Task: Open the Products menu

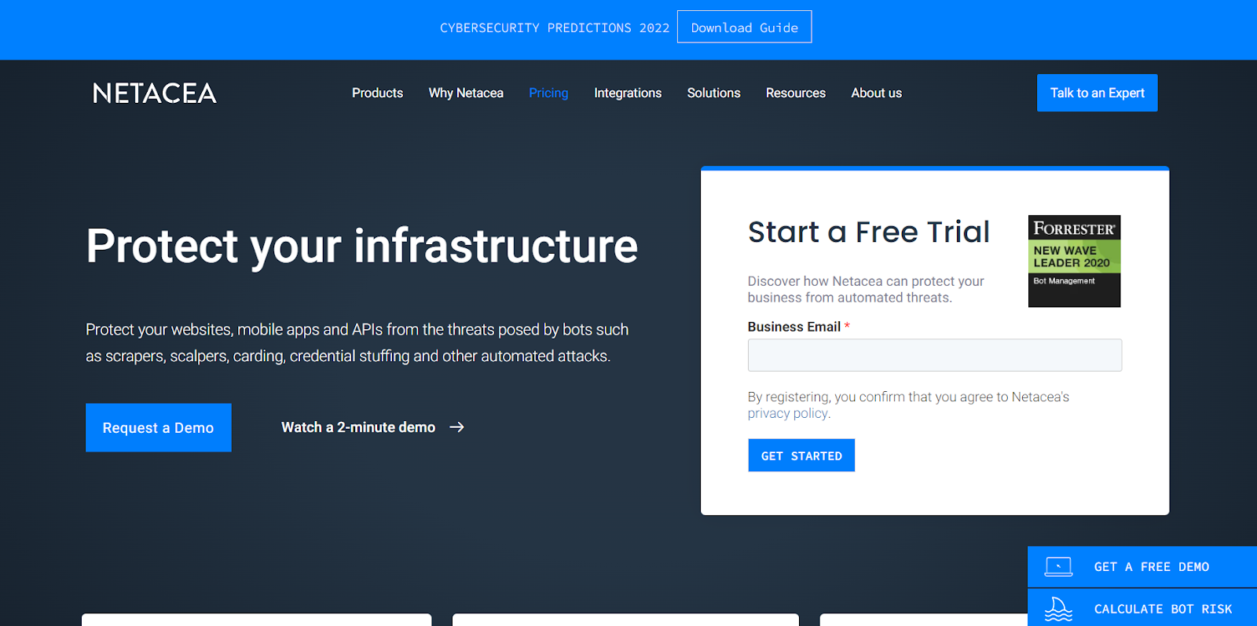Action: (x=377, y=93)
